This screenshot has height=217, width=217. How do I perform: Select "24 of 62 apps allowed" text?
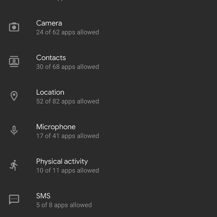68,32
